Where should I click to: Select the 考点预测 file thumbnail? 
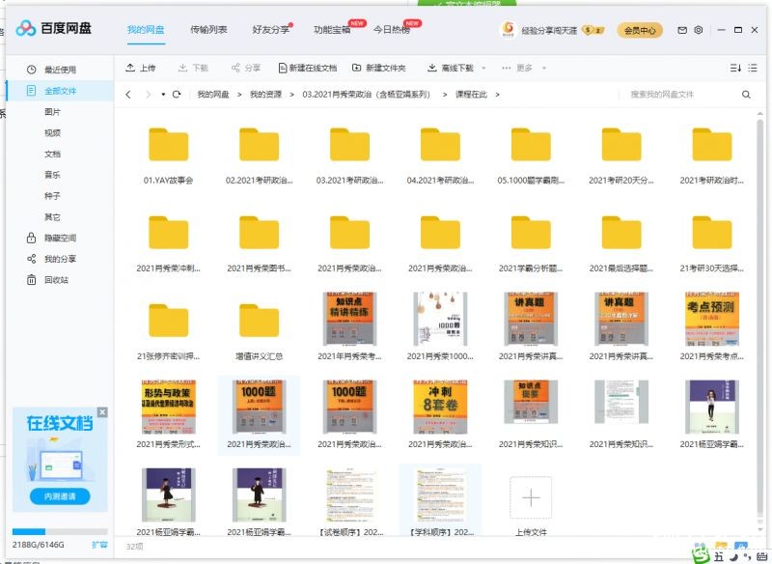tap(712, 319)
